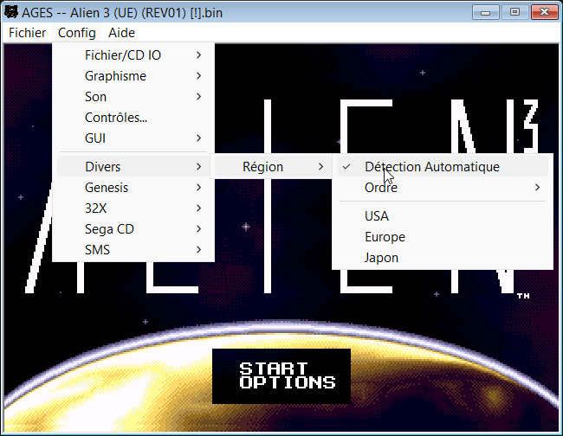
Task: Select the Région submenu item
Action: coord(271,167)
